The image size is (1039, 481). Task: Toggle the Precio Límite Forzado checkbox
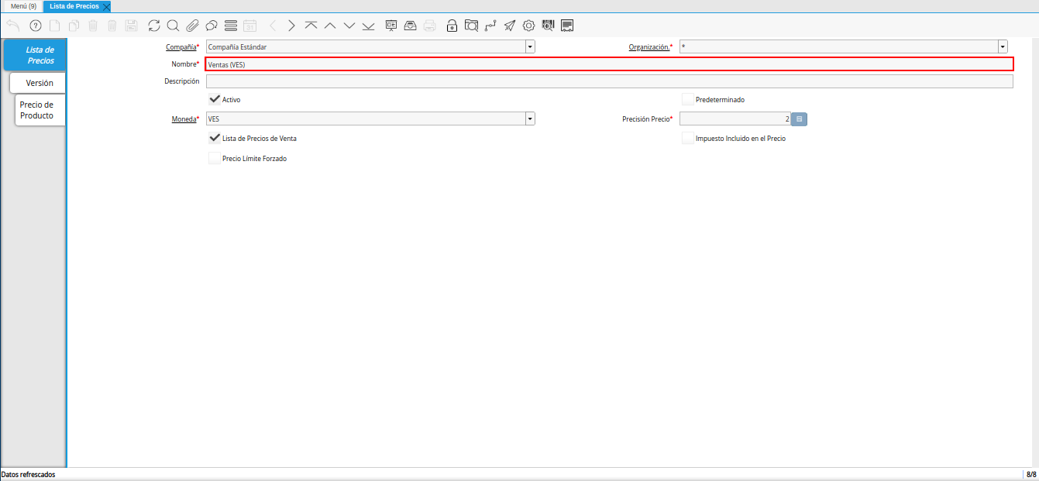pos(215,158)
